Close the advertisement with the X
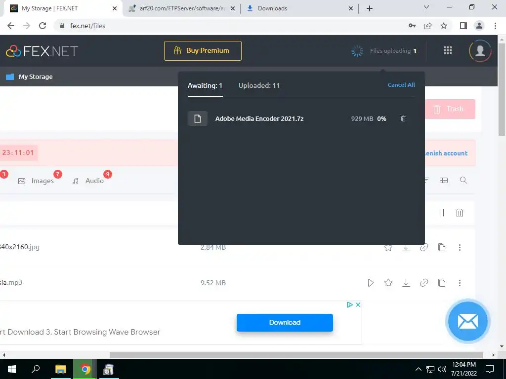Viewport: 506px width, 379px height. click(x=358, y=304)
